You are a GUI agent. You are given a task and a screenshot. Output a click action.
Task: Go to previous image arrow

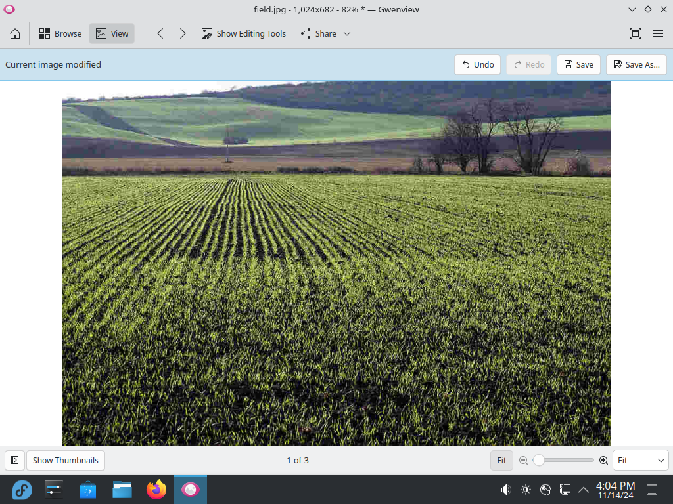tap(160, 33)
